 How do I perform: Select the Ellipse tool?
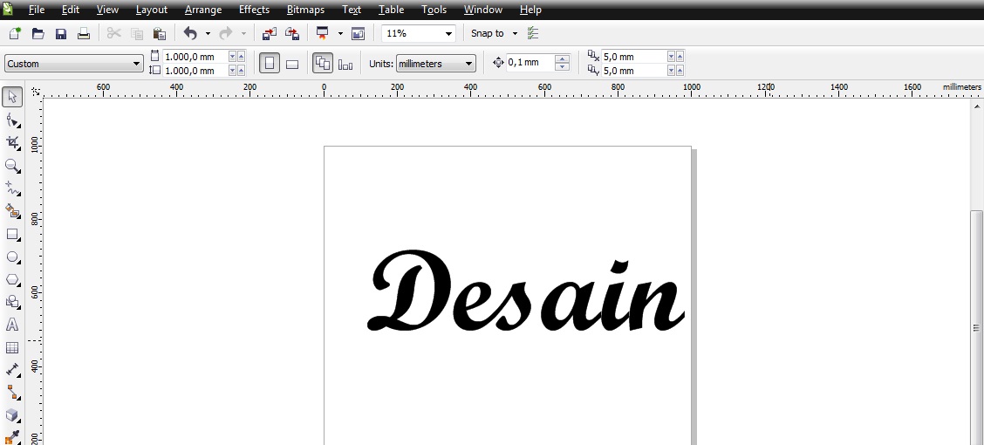click(x=12, y=257)
